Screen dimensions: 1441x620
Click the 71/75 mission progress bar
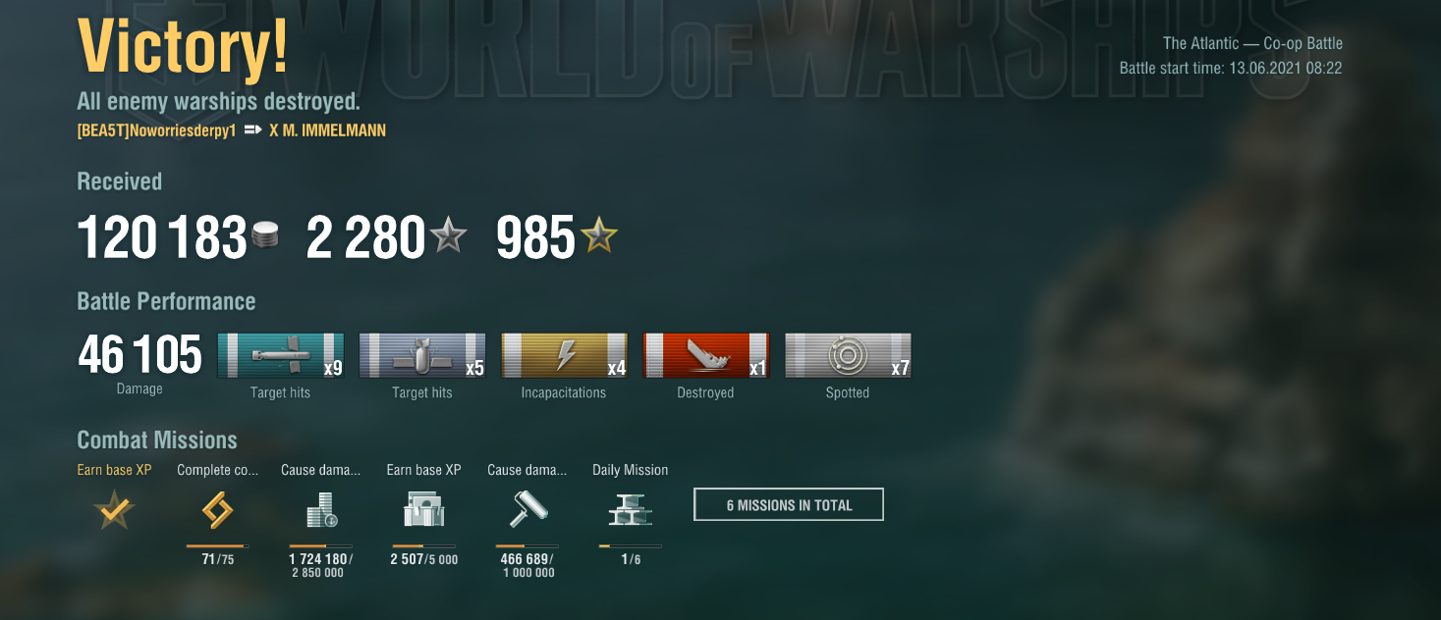[217, 546]
